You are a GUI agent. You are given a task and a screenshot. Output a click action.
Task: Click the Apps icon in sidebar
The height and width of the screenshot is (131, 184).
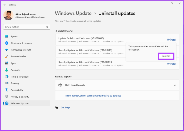(x=7, y=63)
